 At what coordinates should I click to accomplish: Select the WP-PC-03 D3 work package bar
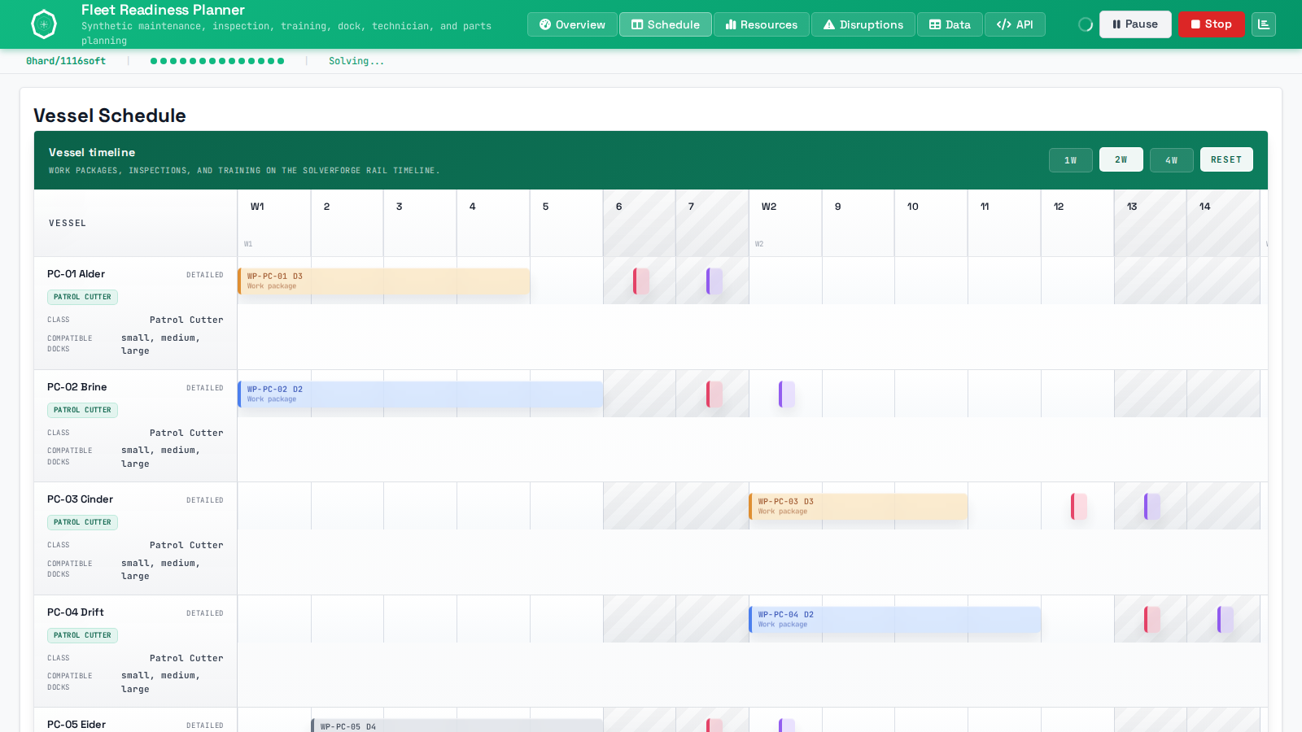coord(859,507)
